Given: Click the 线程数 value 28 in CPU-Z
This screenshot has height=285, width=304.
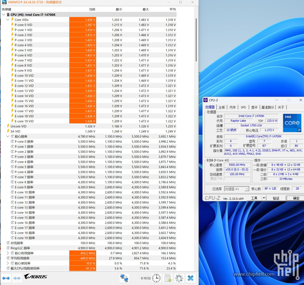Looking at the screenshot, I should (x=297, y=189).
